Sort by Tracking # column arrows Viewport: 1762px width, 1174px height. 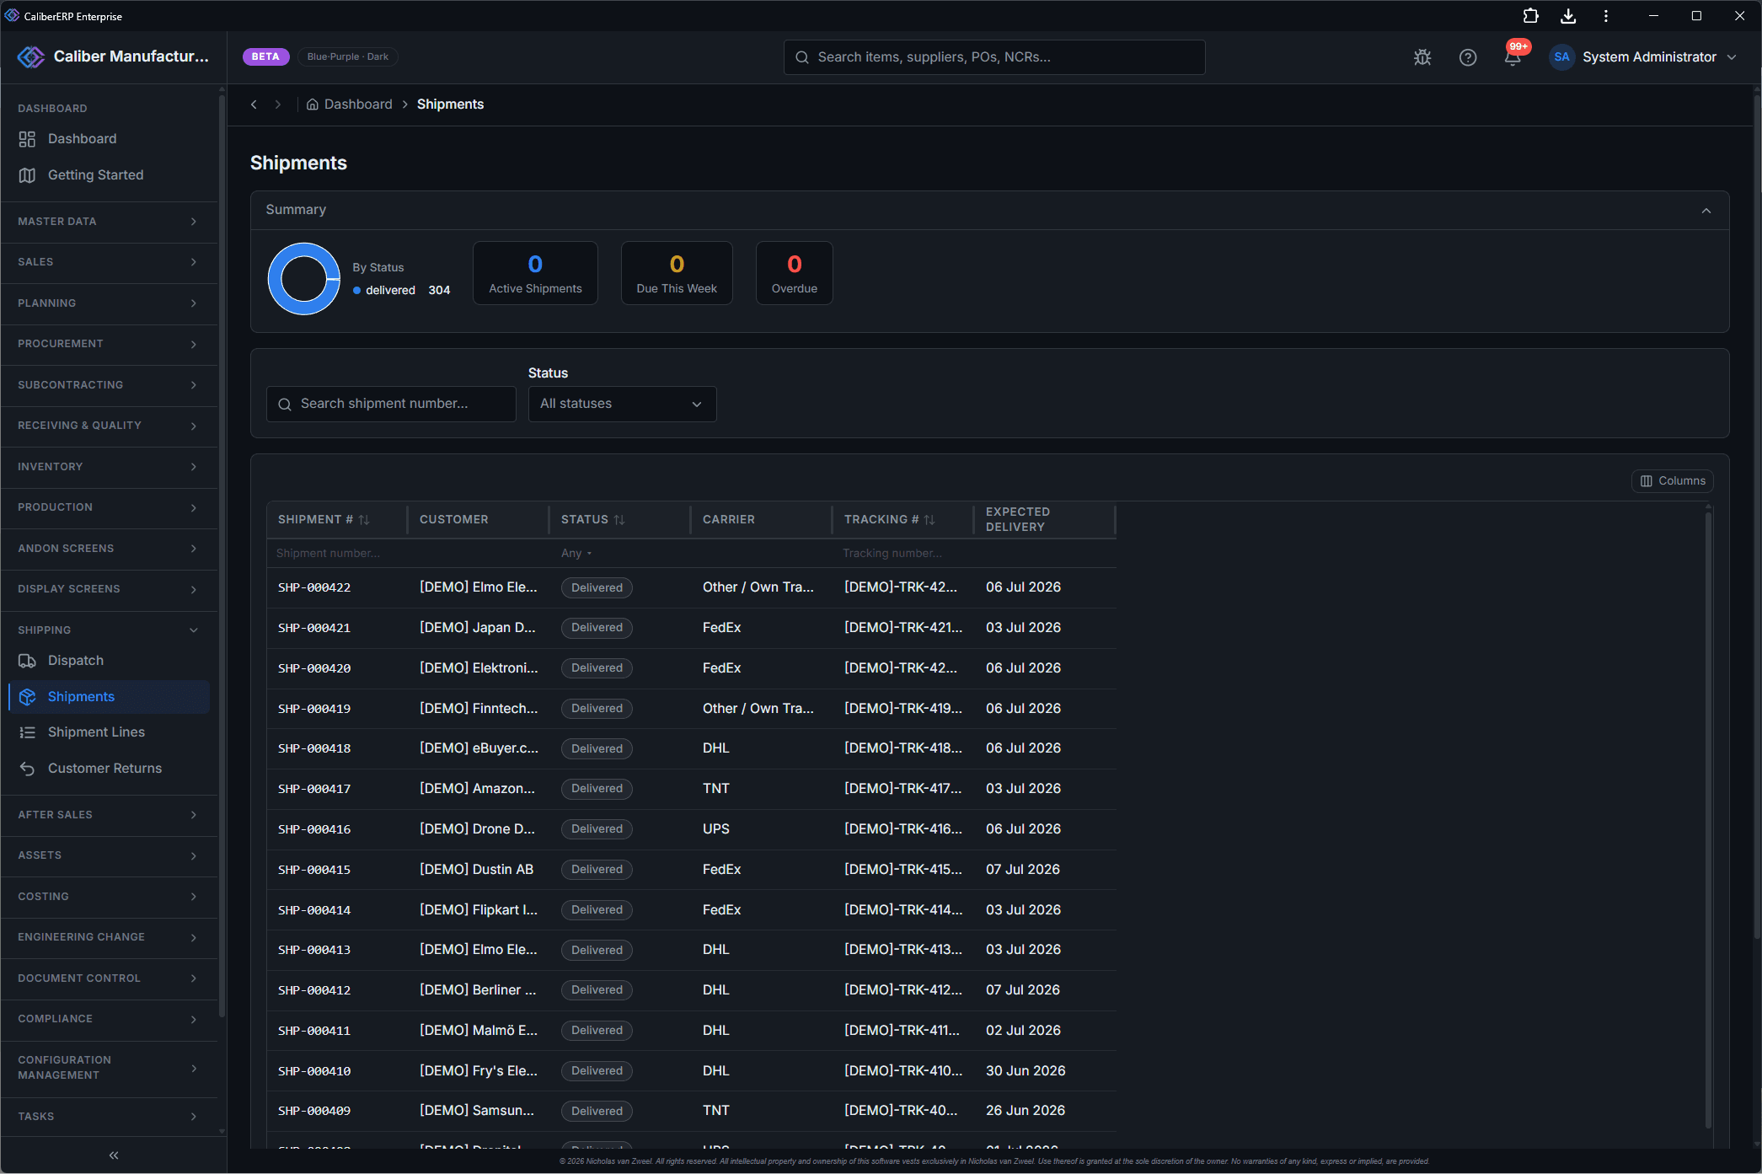pos(929,520)
